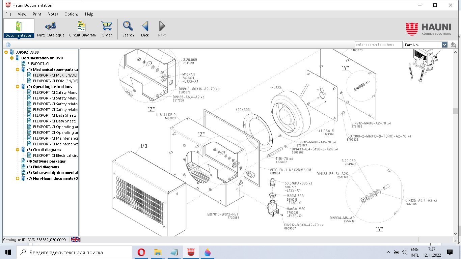Screen dimensions: 461x259
Task: Show hidden tray icons chevron
Action: (x=388, y=252)
